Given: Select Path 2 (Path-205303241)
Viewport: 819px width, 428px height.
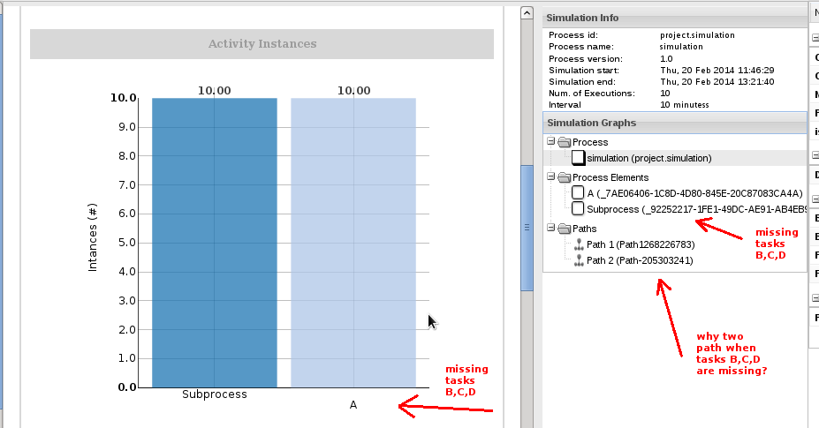Looking at the screenshot, I should [640, 260].
